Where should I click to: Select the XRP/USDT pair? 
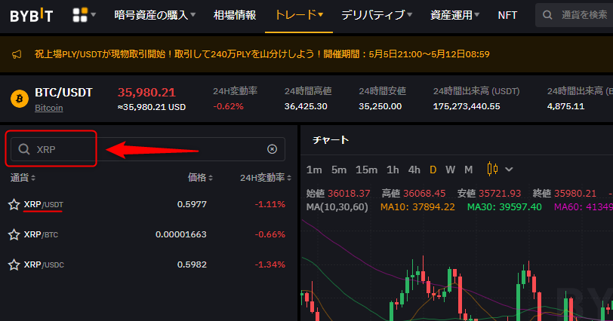tap(43, 204)
